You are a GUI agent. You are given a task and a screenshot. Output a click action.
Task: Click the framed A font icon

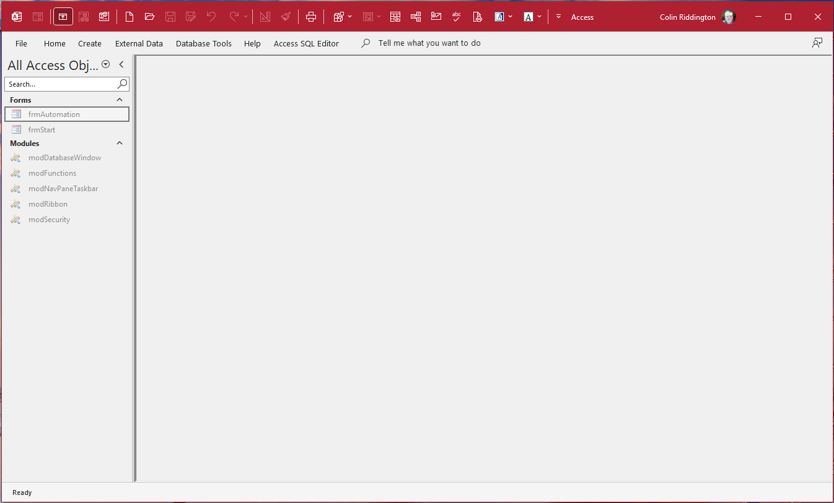tap(499, 17)
